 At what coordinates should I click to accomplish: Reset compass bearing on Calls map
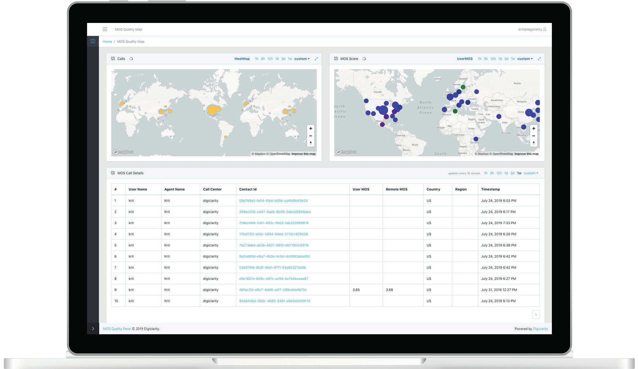[x=311, y=143]
